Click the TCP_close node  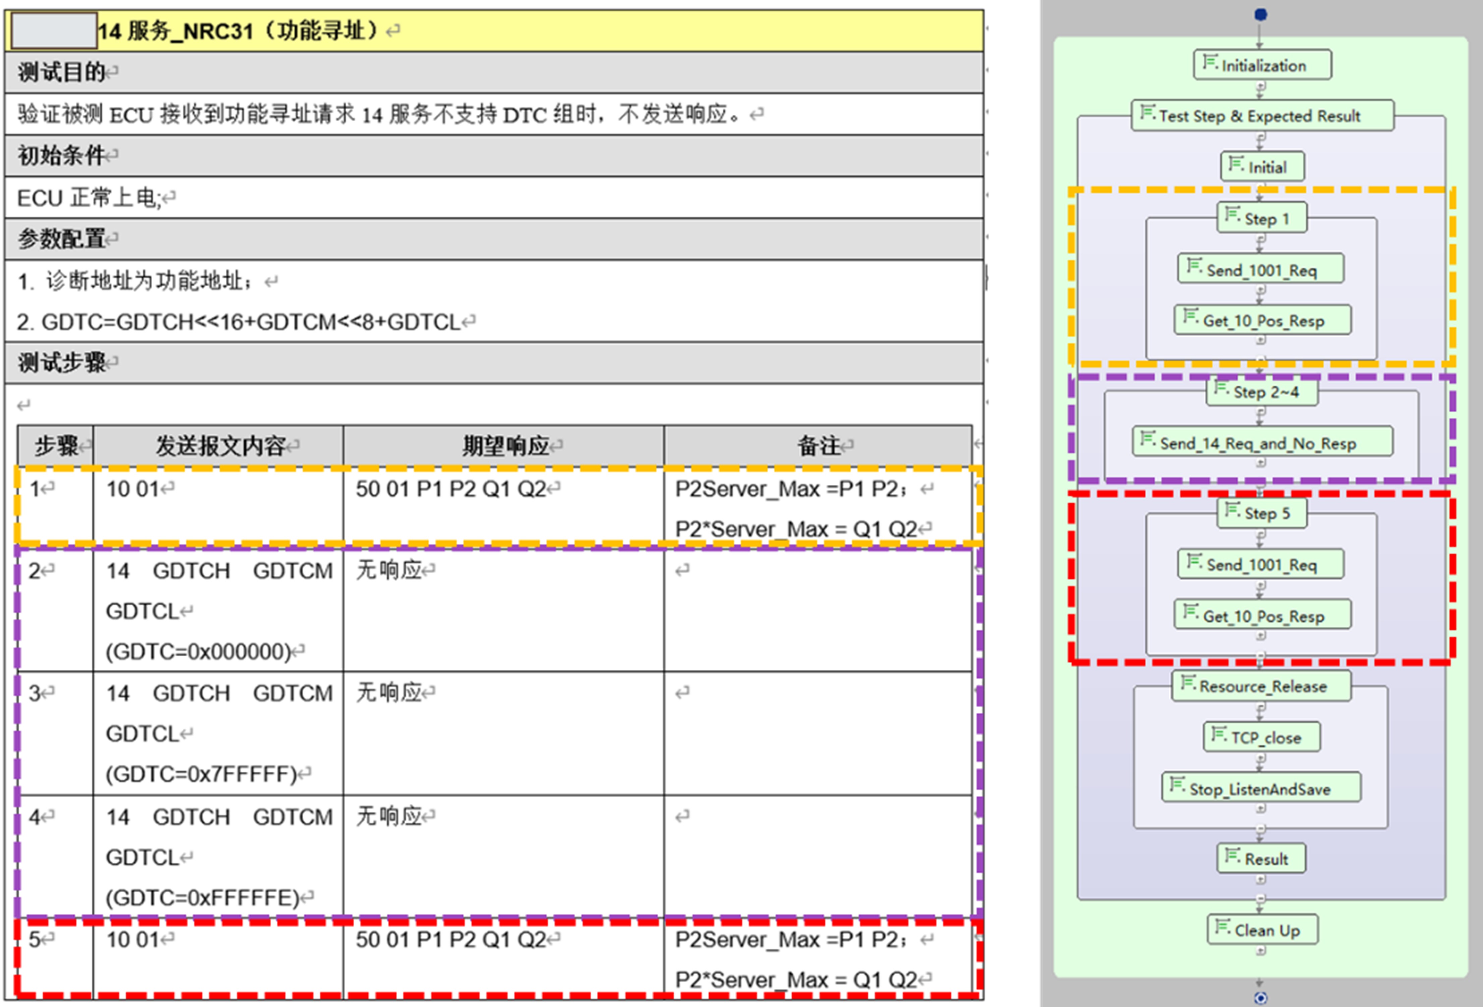click(x=1261, y=738)
